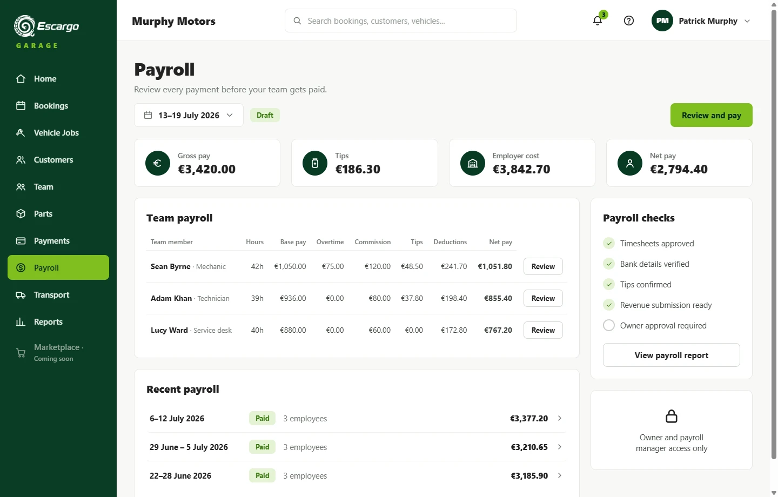Click the Murphy Motors business name
778x497 pixels.
point(173,21)
